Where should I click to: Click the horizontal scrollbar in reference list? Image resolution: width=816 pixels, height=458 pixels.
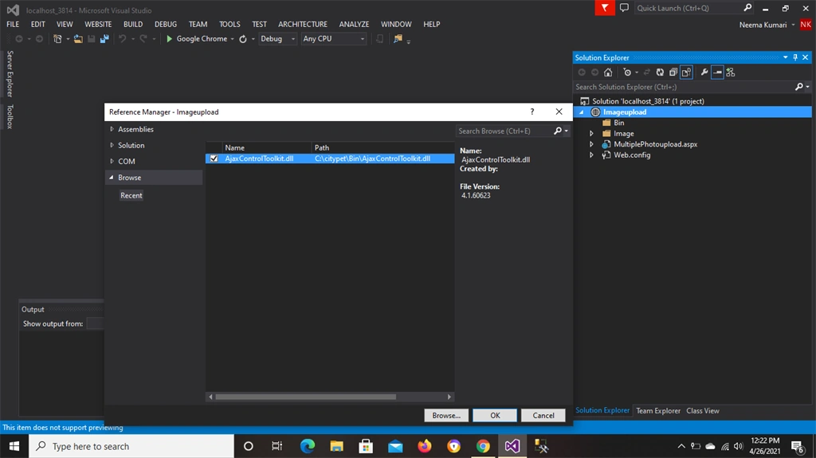tap(305, 397)
